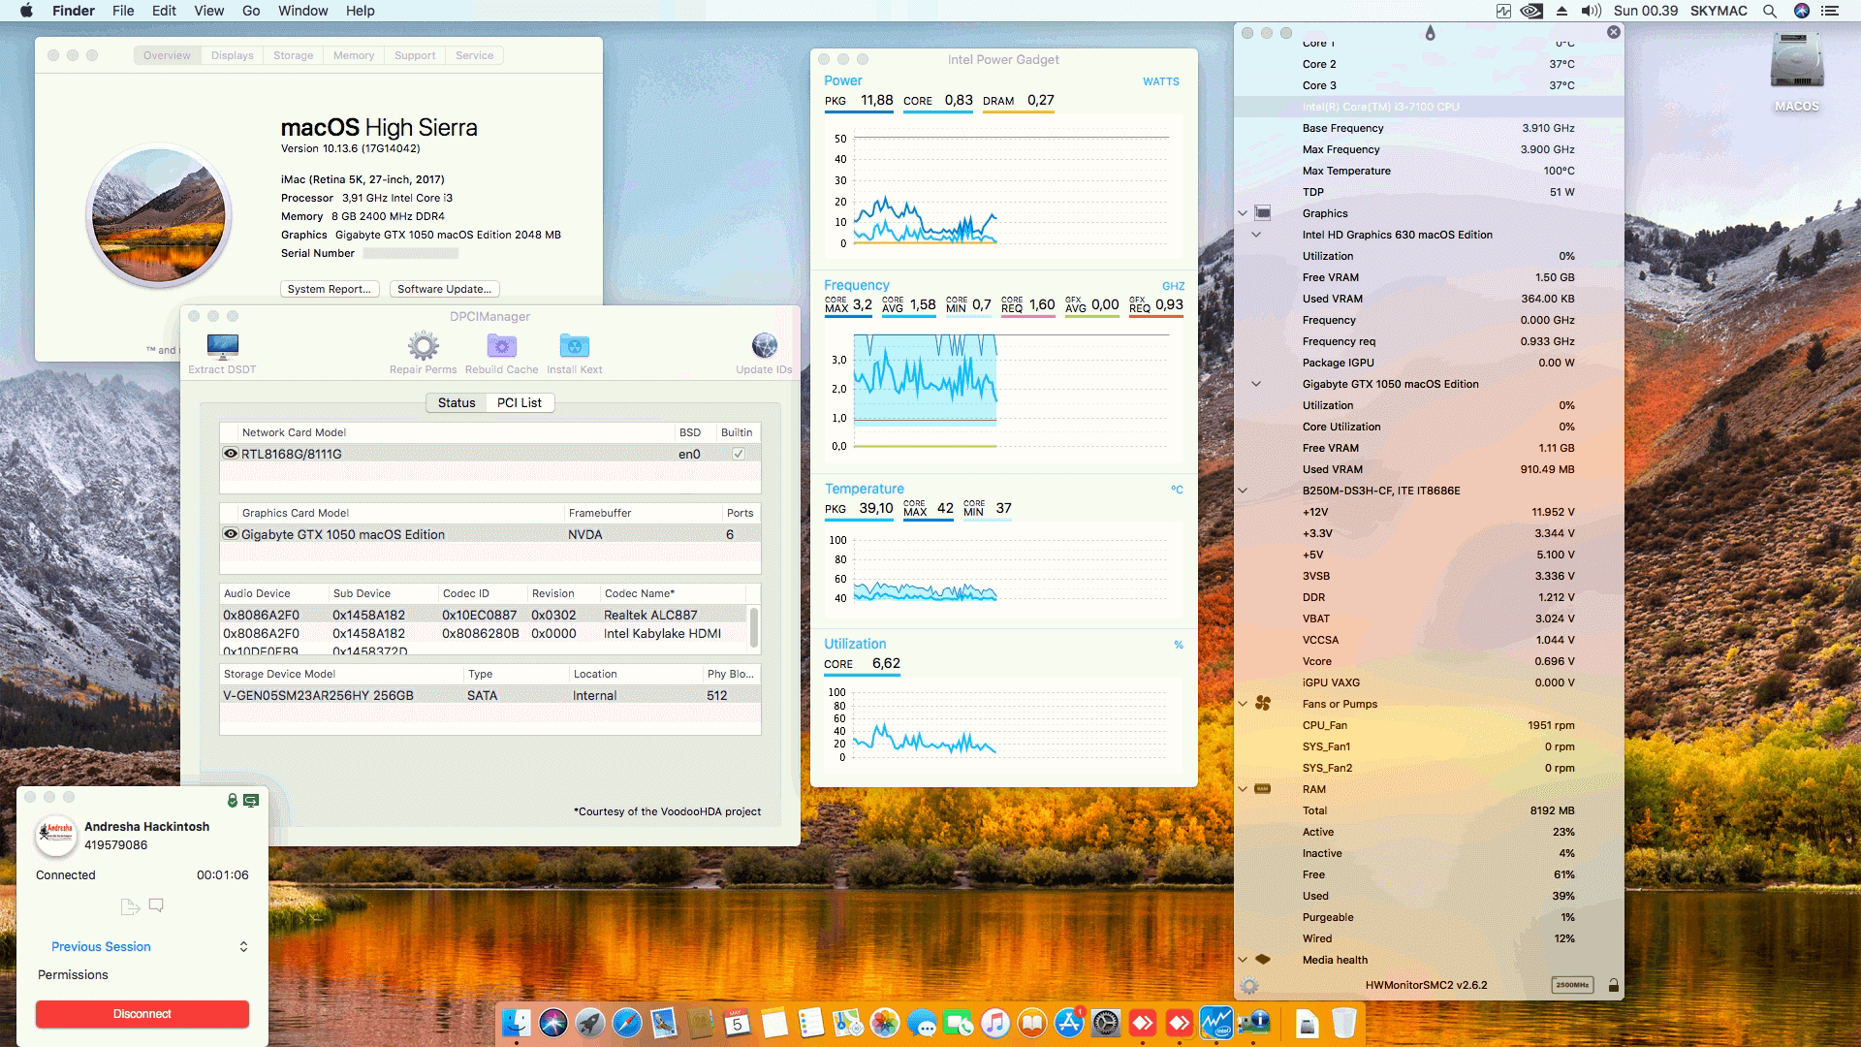Run Repair Perms in DPCIManager
The height and width of the screenshot is (1047, 1861).
[x=421, y=346]
